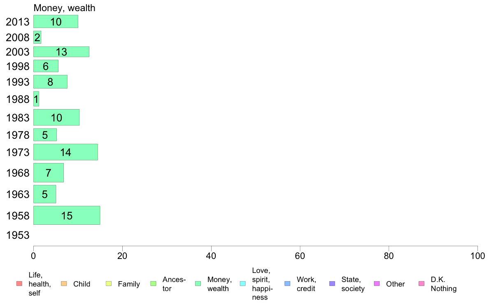Screen dimensions: 489x303
Task: Select the Other legend color box
Action: tap(377, 284)
